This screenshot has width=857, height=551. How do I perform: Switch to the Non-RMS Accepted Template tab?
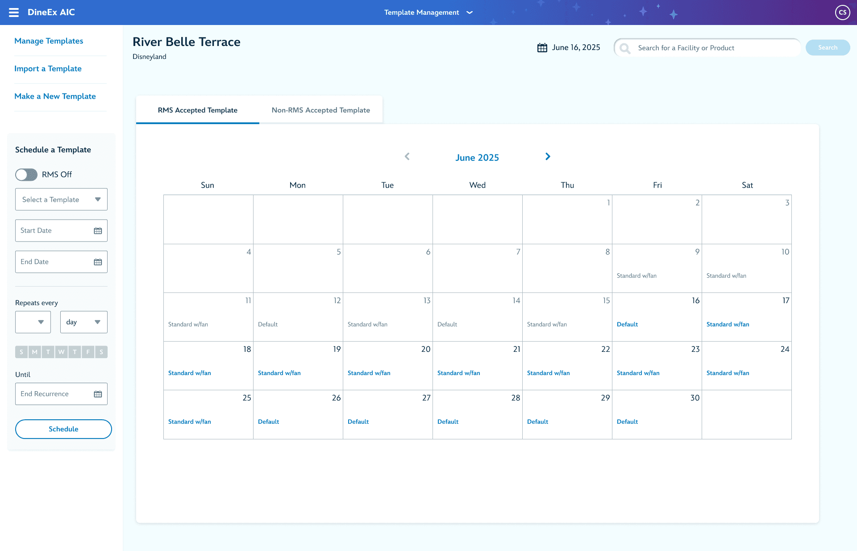(x=320, y=110)
